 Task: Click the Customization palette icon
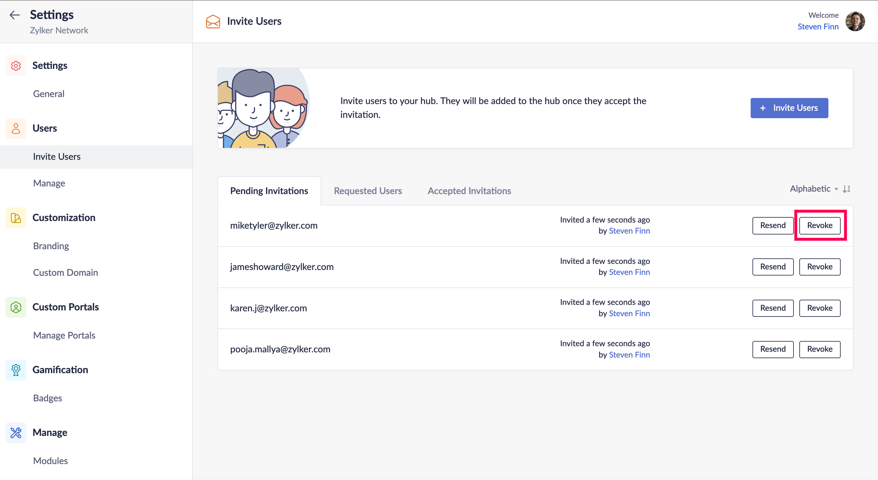click(16, 218)
